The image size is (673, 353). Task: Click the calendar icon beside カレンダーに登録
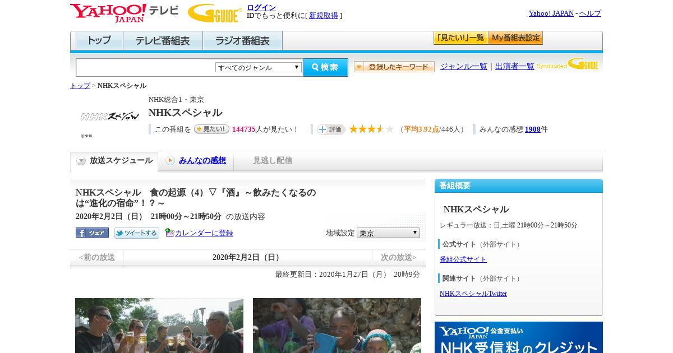pos(169,233)
